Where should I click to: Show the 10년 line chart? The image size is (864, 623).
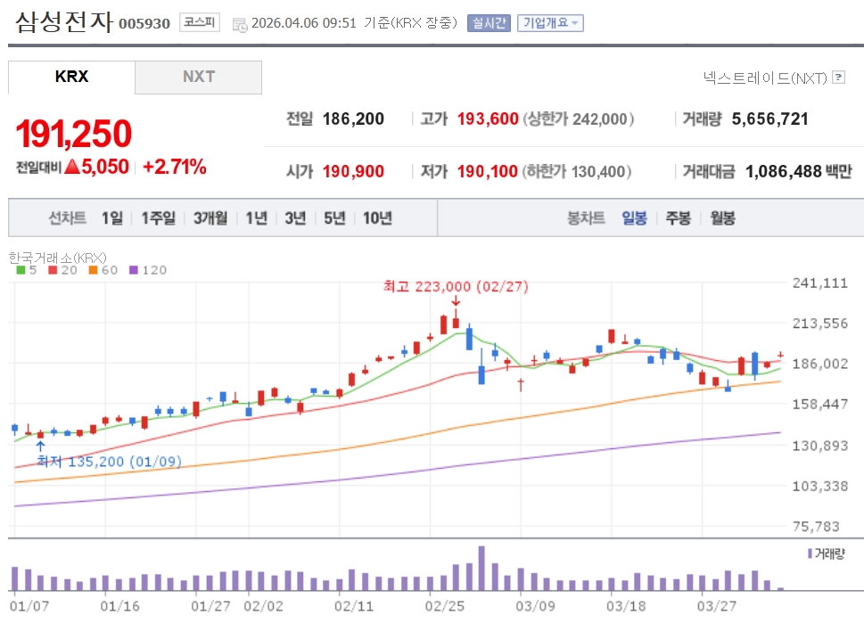coord(377,217)
